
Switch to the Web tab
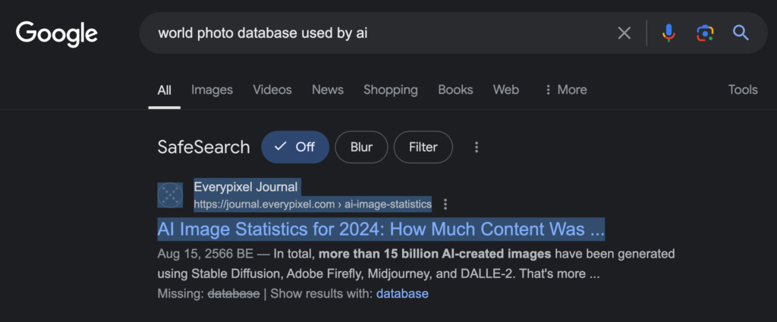pyautogui.click(x=506, y=89)
